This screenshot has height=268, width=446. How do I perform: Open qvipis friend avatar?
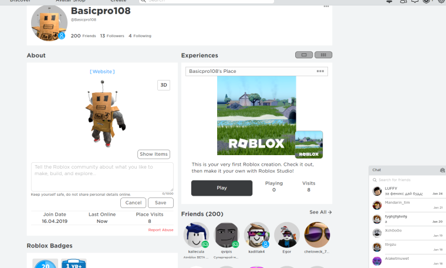(227, 235)
